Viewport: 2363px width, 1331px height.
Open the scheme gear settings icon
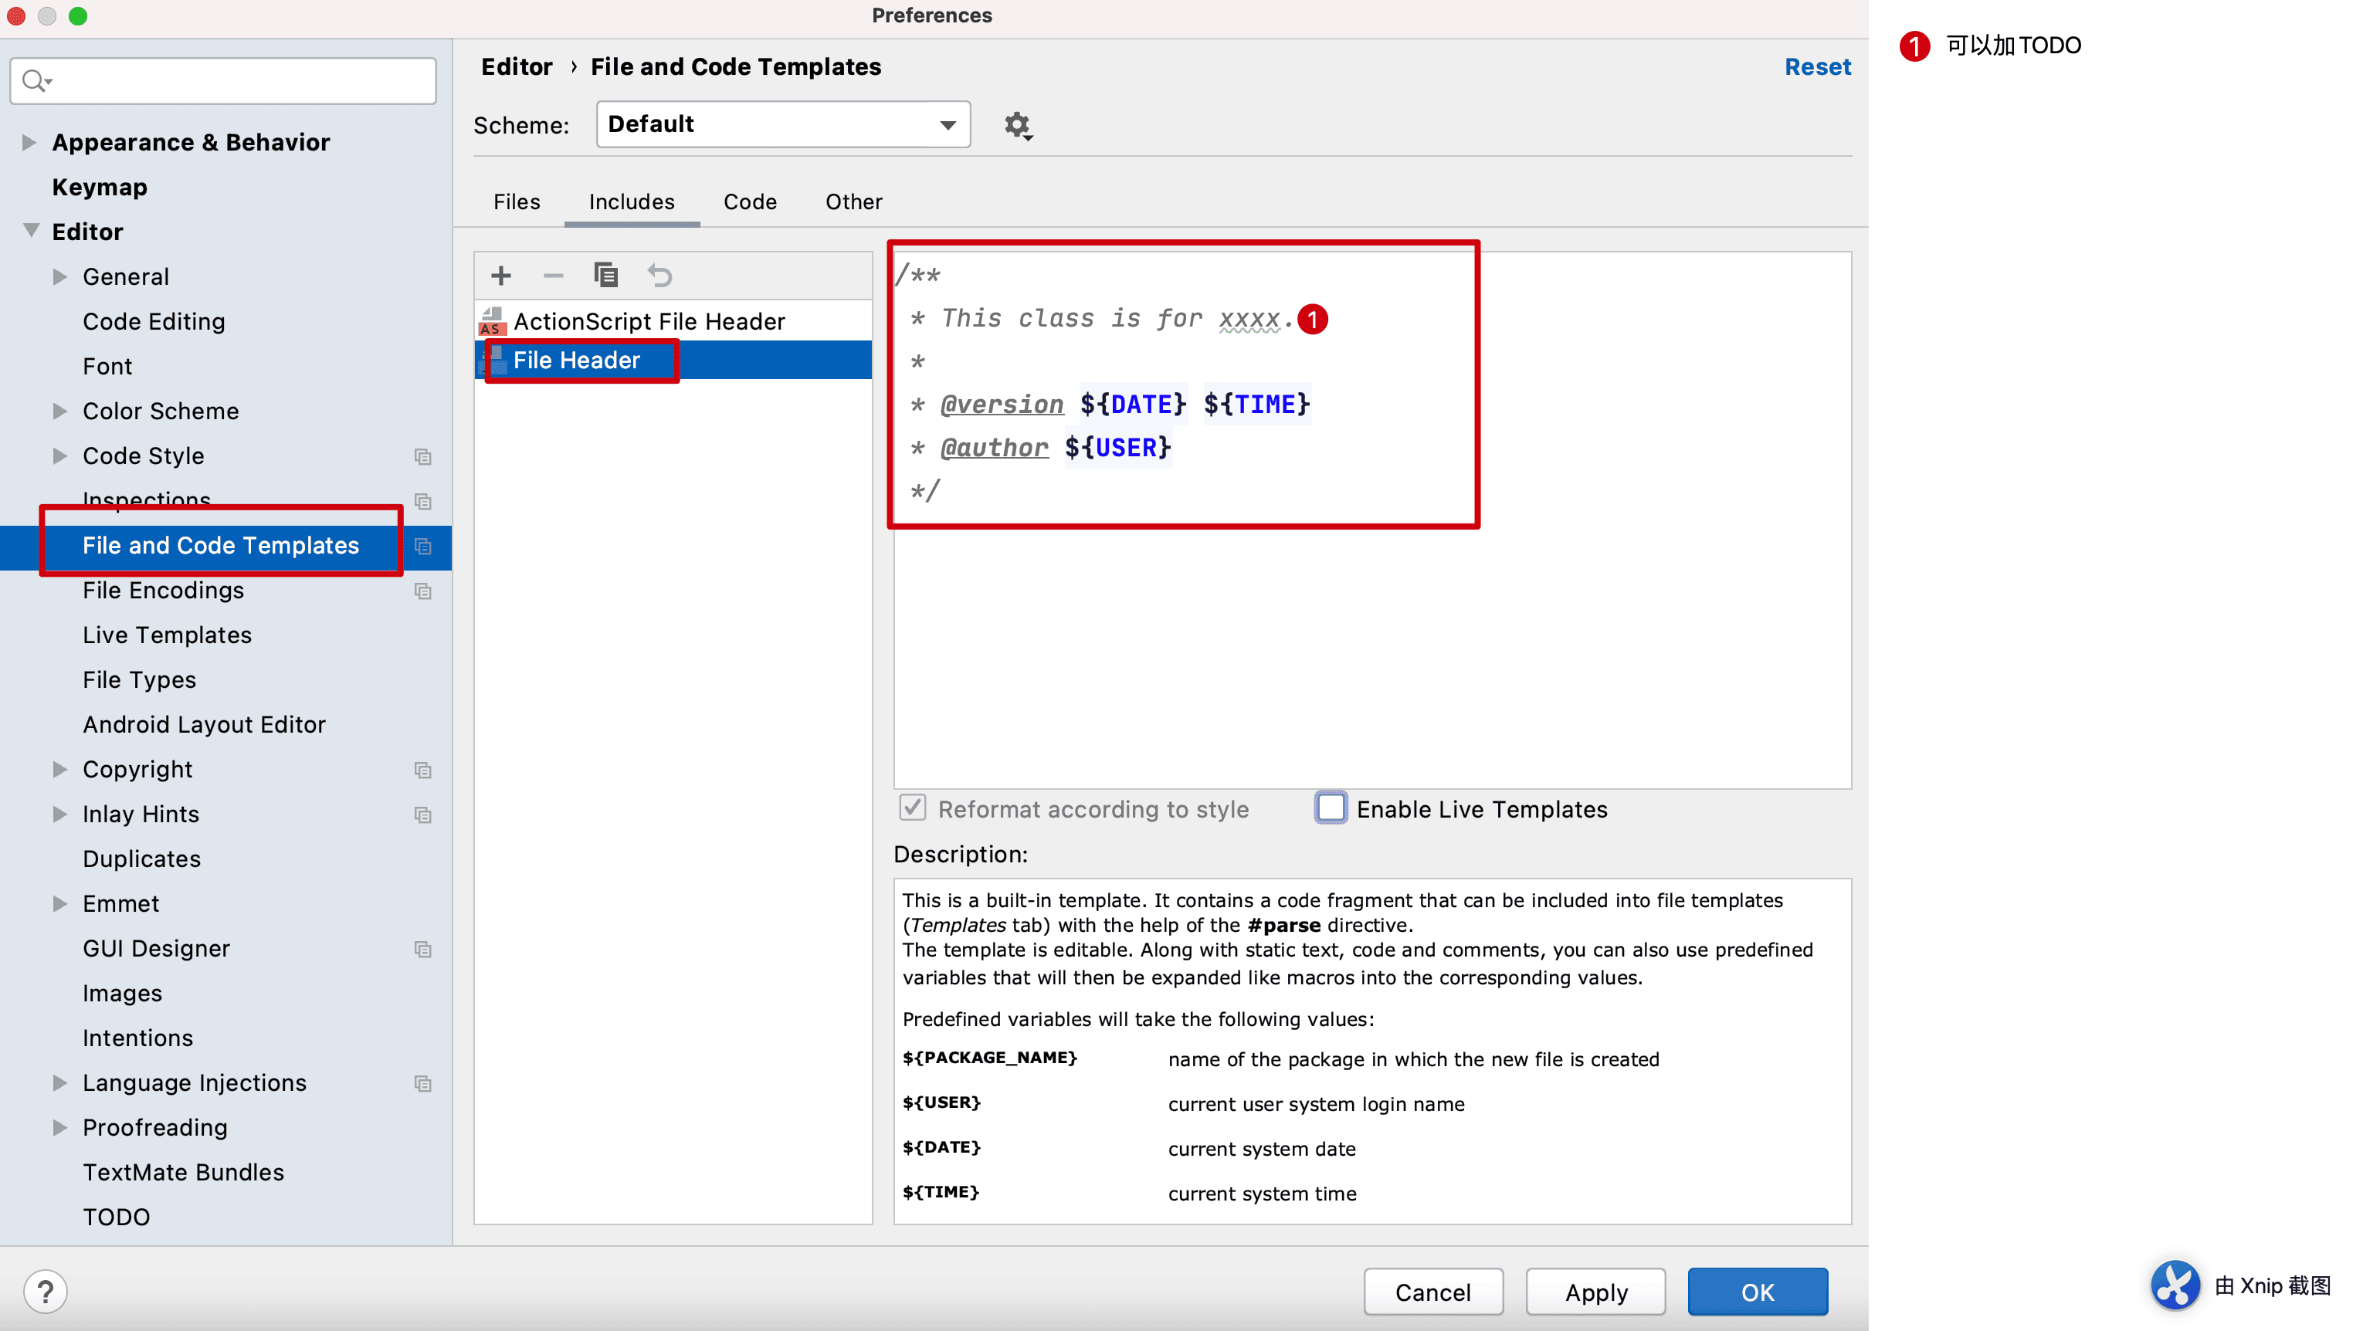(1016, 125)
